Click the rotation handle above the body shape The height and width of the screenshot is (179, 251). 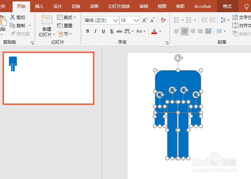pyautogui.click(x=178, y=58)
